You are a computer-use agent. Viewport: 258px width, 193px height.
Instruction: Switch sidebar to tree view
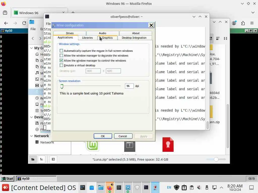click(x=42, y=159)
